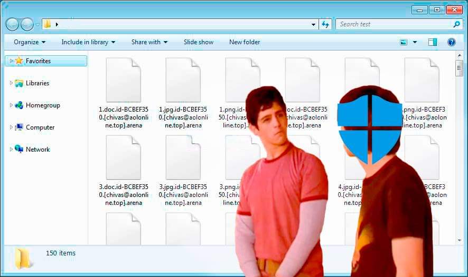
Task: Click the Homegroup globe icon
Action: pos(19,105)
